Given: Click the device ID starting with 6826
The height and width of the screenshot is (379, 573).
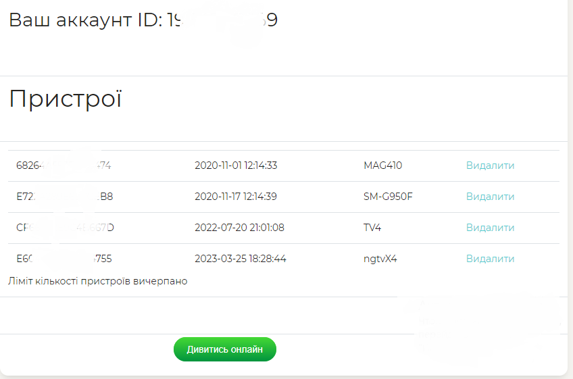Looking at the screenshot, I should [64, 166].
